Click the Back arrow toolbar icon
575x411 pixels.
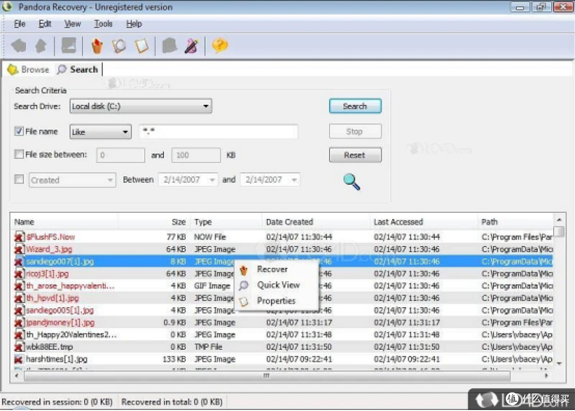tap(18, 46)
